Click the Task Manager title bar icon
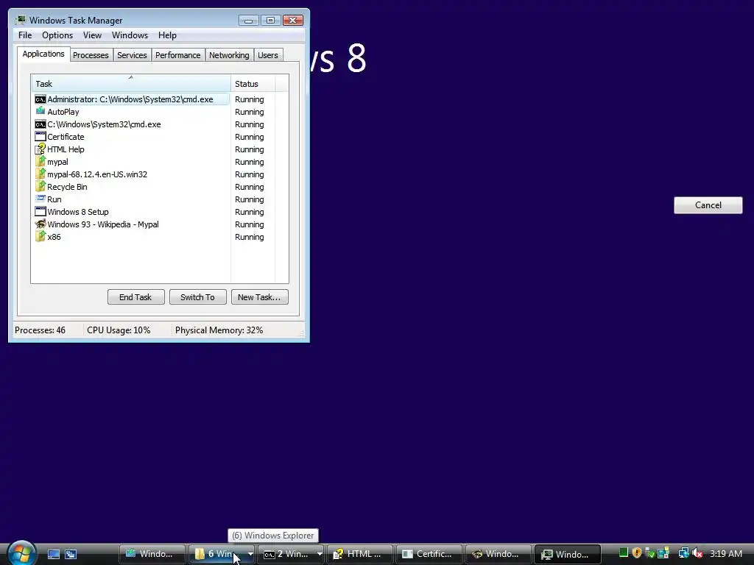Screen dimensions: 754x565 [20, 20]
